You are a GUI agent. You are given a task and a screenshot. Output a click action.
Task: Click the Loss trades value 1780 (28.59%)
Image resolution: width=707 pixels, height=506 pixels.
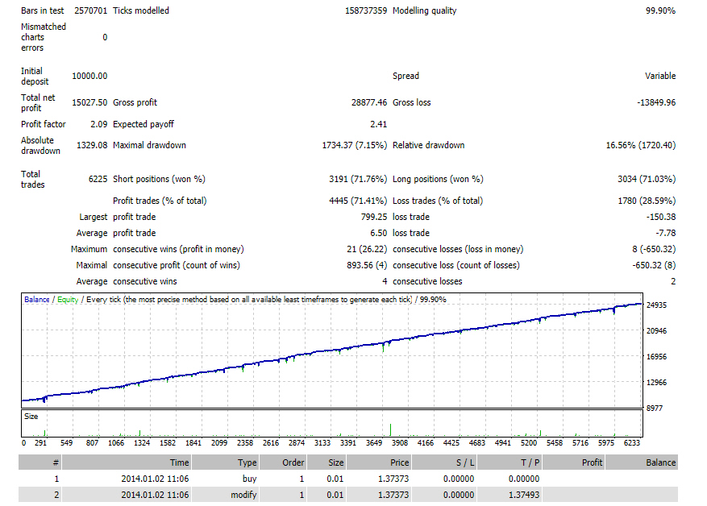(x=647, y=201)
